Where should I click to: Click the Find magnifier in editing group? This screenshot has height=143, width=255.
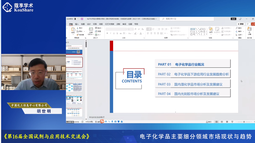point(239,28)
